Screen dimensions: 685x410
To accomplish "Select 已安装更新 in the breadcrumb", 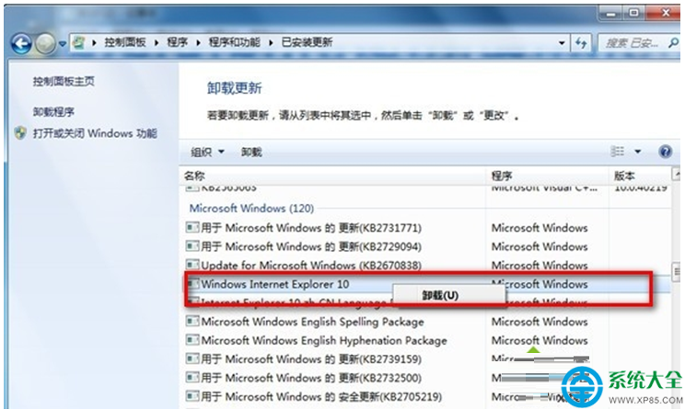I will (x=308, y=42).
